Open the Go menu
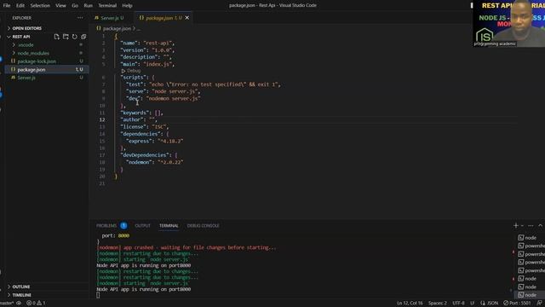Viewport: 545px width, 307px height. click(75, 6)
